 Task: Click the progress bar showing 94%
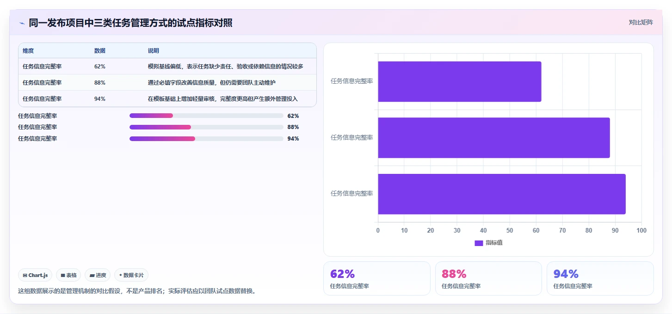(x=206, y=139)
